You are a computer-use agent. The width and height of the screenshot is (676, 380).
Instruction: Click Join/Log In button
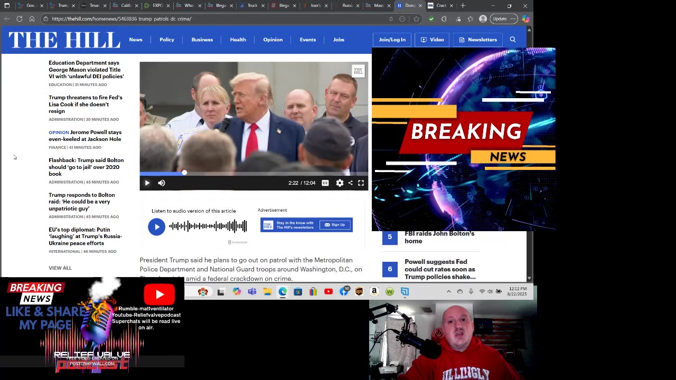point(392,40)
